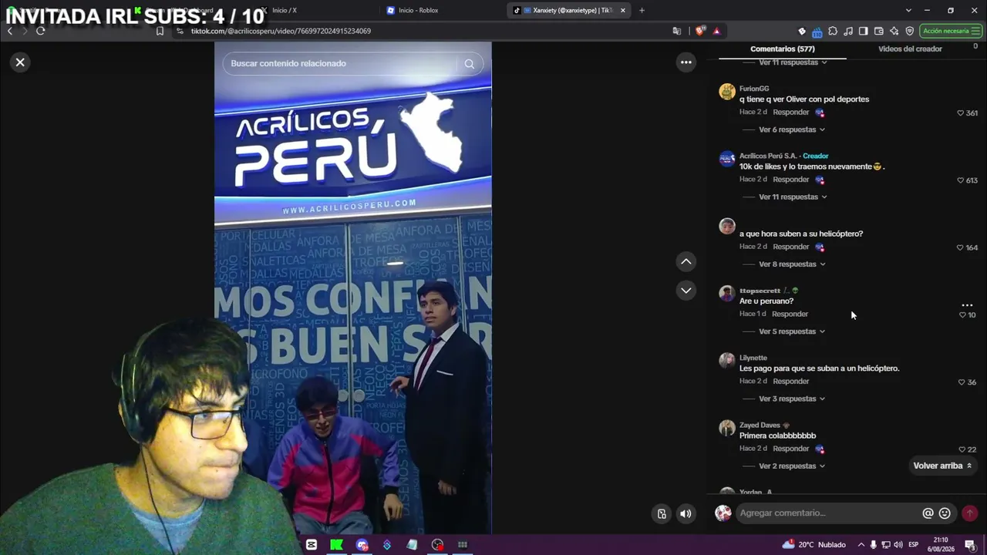The height and width of the screenshot is (555, 987).
Task: Open the browser extensions puzzle icon
Action: tap(833, 31)
